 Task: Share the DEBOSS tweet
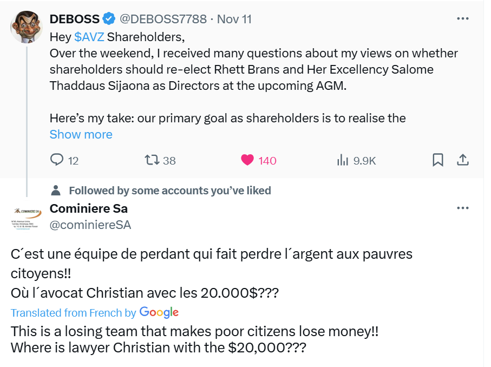click(463, 160)
